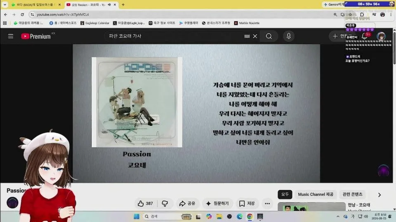Close the Passion - 코요태 browser tab
Image resolution: width=396 pixels, height=222 pixels.
(x=115, y=5)
